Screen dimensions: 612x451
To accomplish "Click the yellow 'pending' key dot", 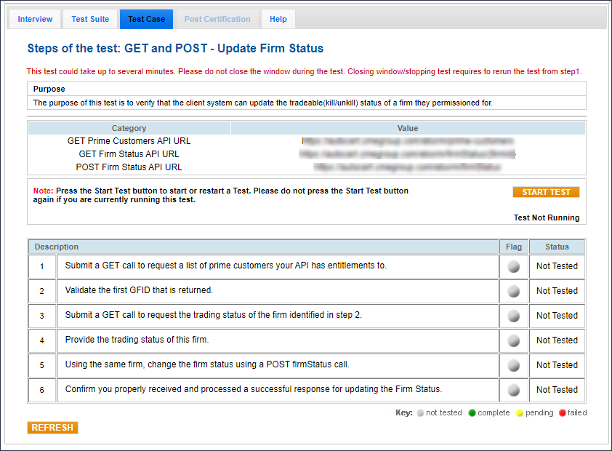I will [x=519, y=413].
